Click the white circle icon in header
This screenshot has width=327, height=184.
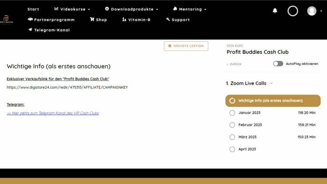293,11
